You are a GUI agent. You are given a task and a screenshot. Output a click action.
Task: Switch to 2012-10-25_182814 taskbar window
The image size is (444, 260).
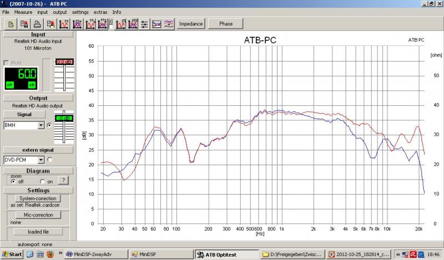click(x=358, y=254)
